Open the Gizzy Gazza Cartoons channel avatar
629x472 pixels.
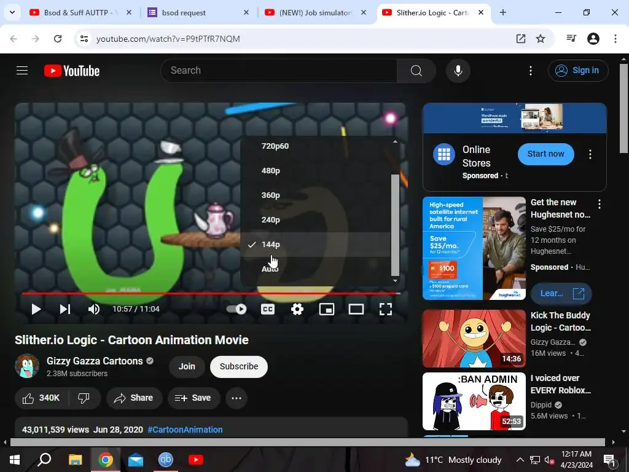(x=27, y=366)
